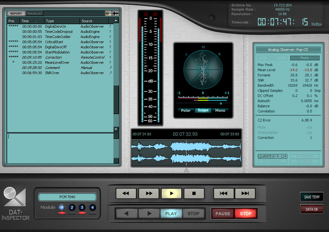This screenshot has height=232, width=329.
Task: Skip to next track button
Action: click(x=245, y=193)
